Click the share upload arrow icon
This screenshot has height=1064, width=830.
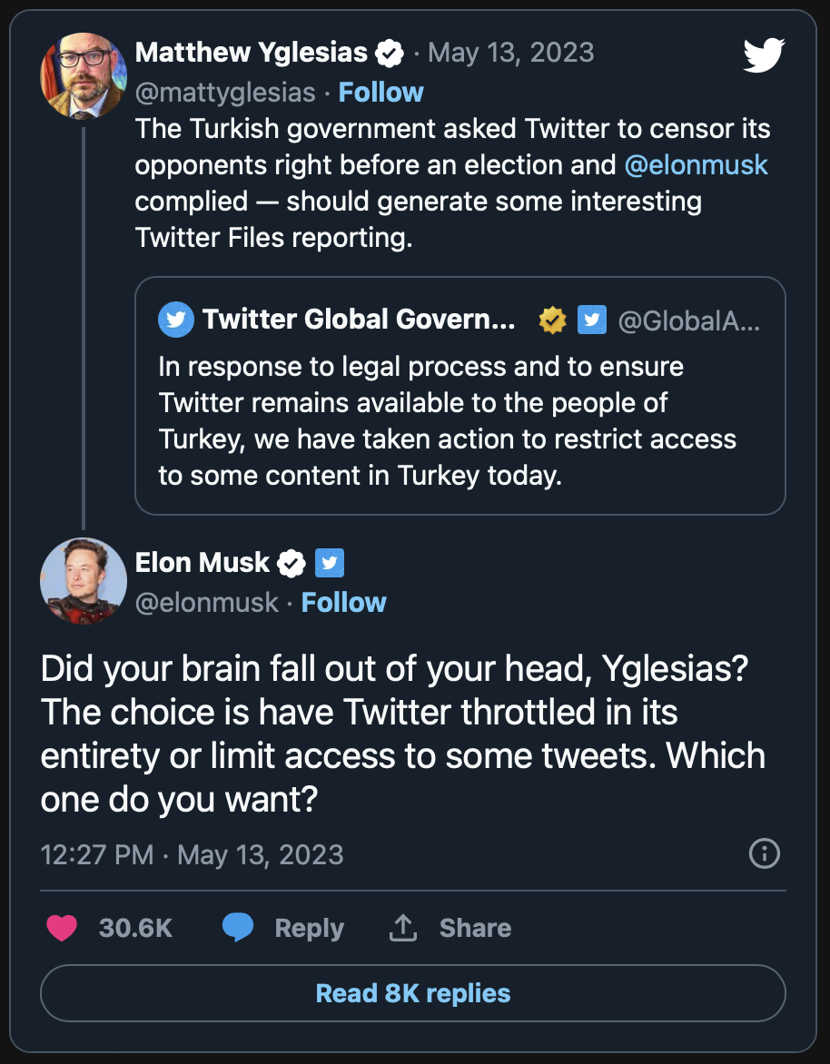(x=402, y=927)
